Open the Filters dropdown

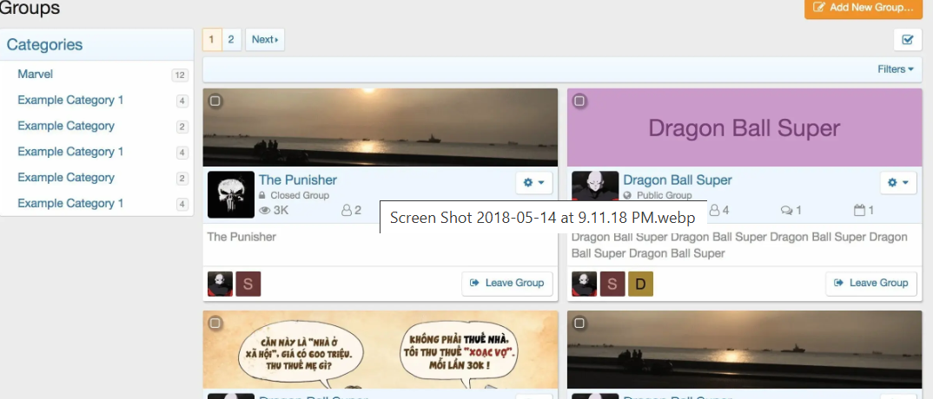tap(895, 69)
